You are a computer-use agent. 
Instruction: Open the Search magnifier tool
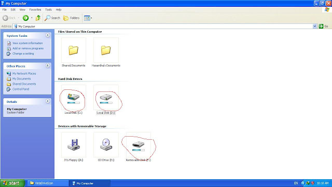[x=52, y=18]
